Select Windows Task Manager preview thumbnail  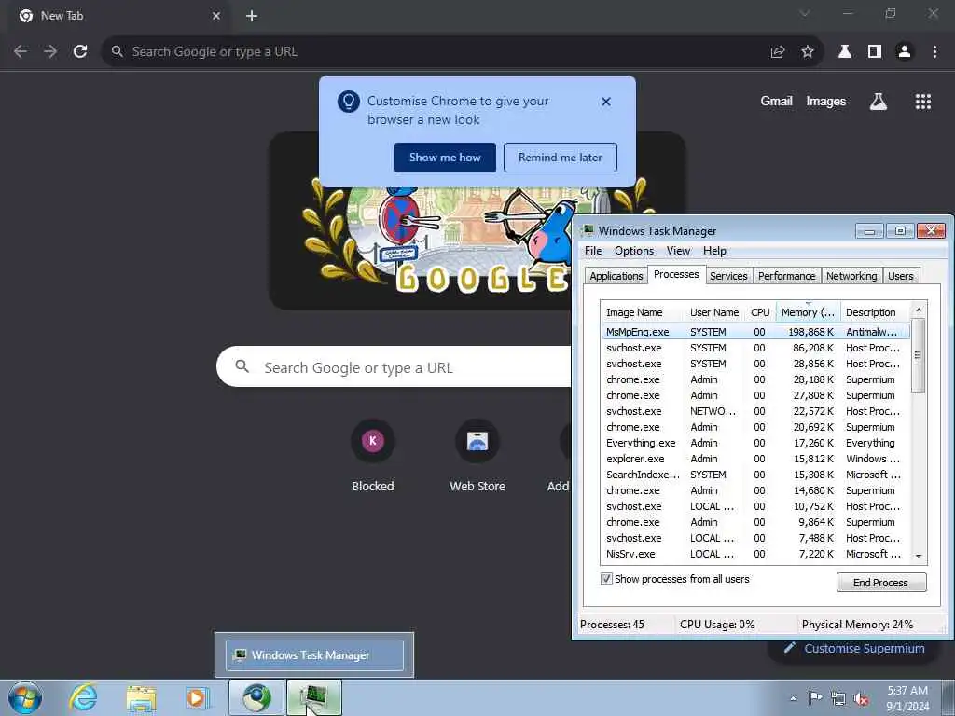coord(314,655)
